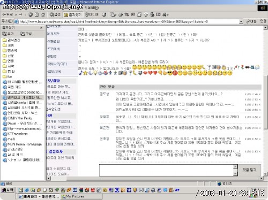
Task: Go to the Home page icon
Action: point(43,14)
